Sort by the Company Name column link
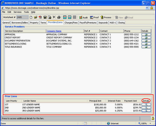This screenshot has height=126, width=156. (54, 31)
